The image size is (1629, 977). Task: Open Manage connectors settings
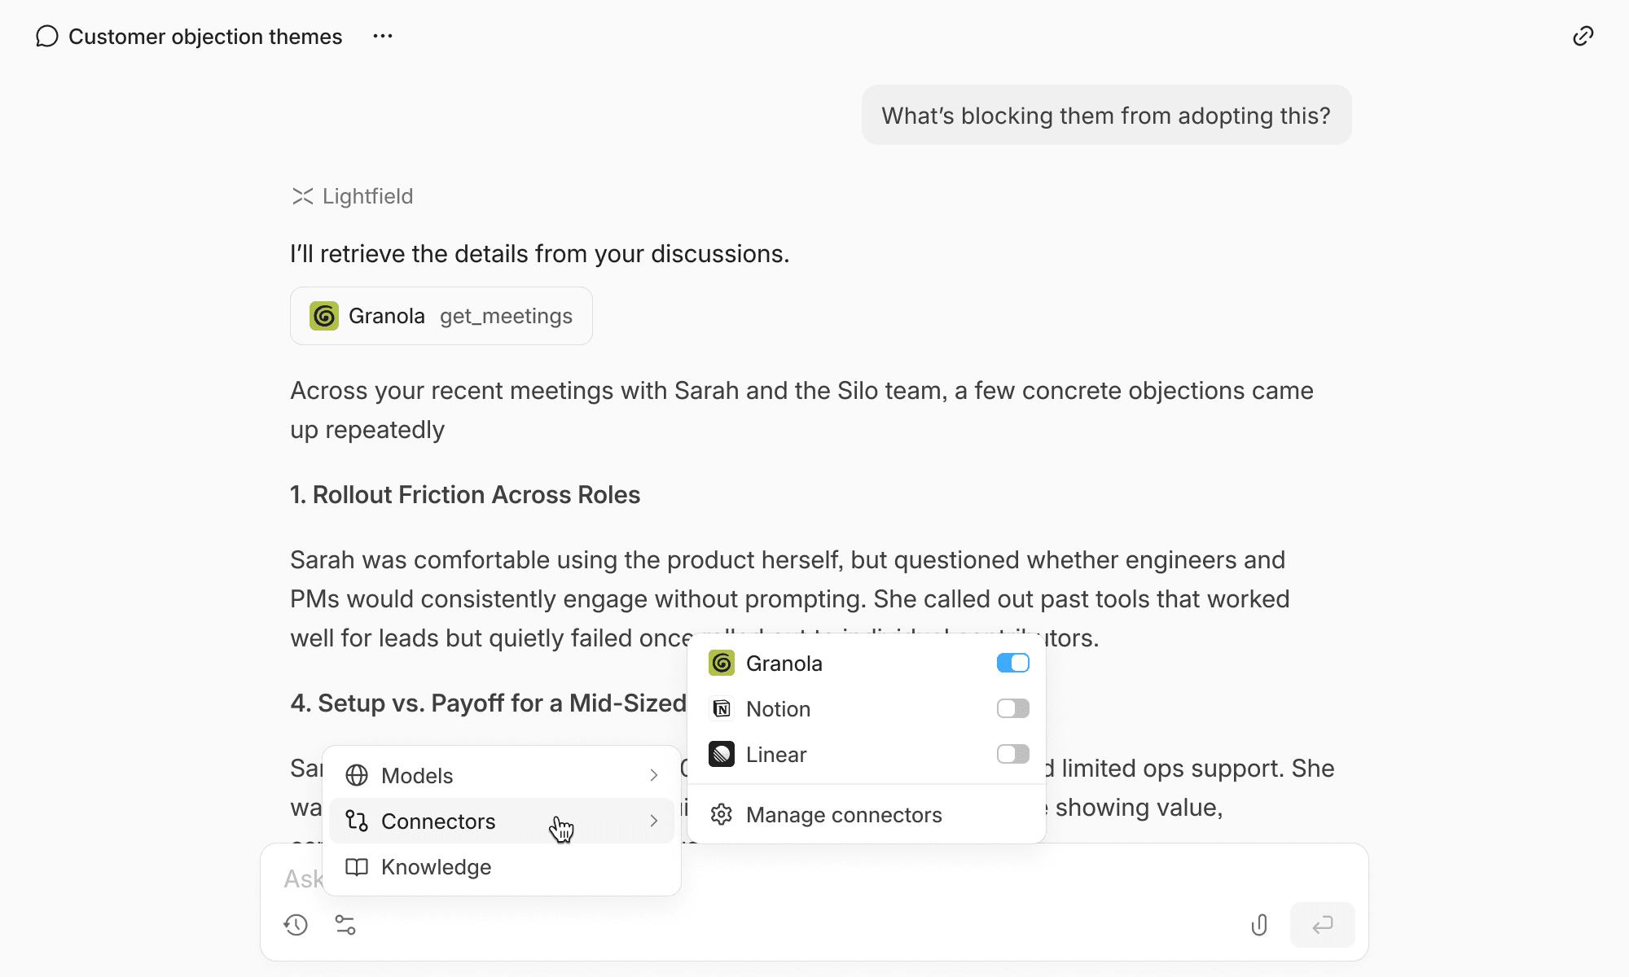pyautogui.click(x=844, y=815)
